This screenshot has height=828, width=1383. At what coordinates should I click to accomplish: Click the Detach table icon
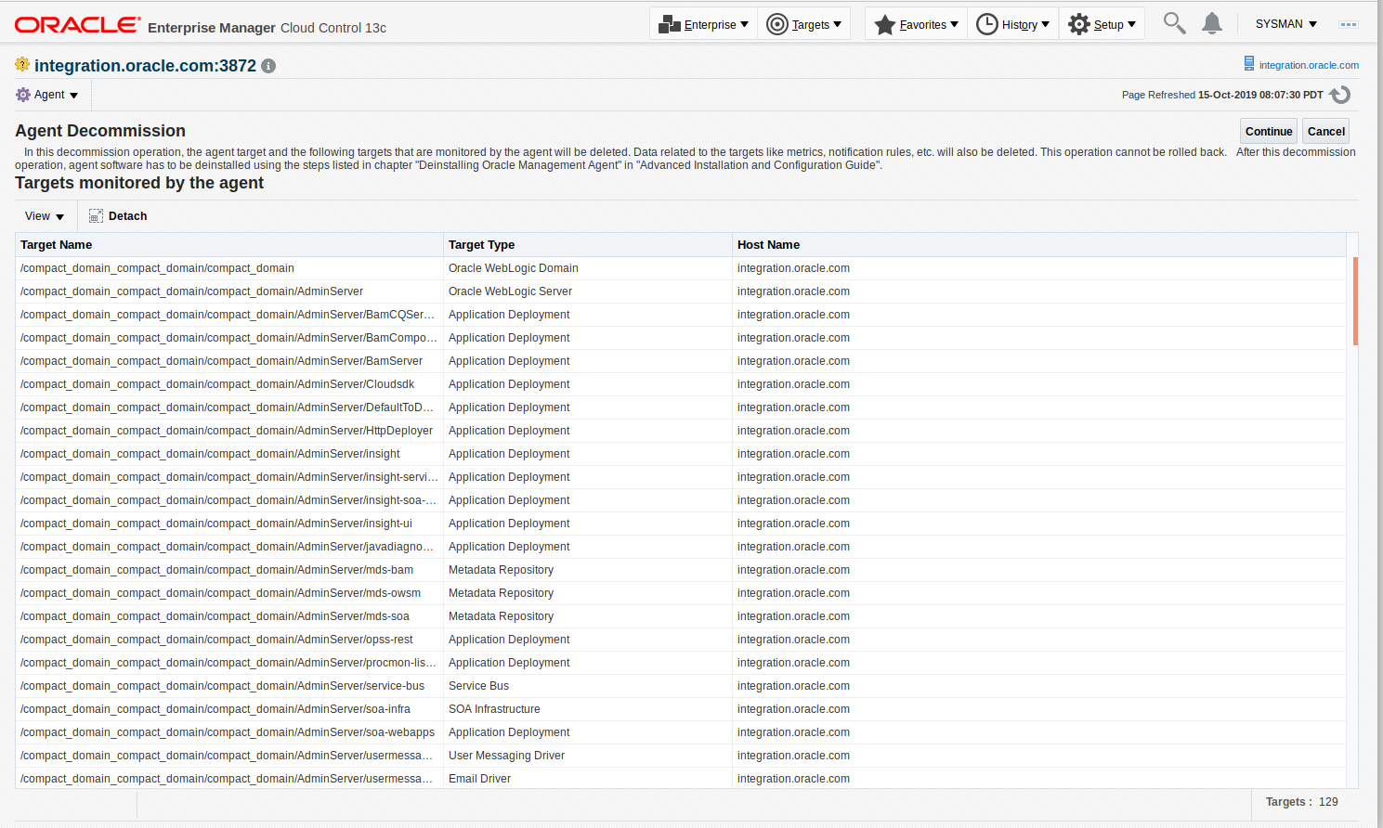(x=96, y=216)
